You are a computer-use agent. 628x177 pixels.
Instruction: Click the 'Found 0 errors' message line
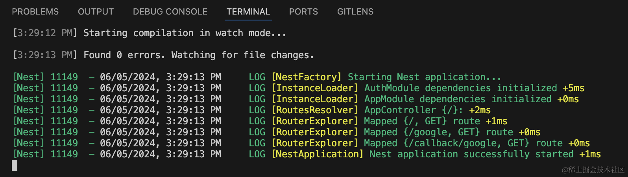[x=163, y=55]
